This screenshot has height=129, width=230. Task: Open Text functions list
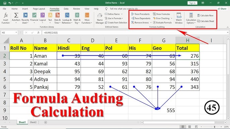[x=50, y=18]
